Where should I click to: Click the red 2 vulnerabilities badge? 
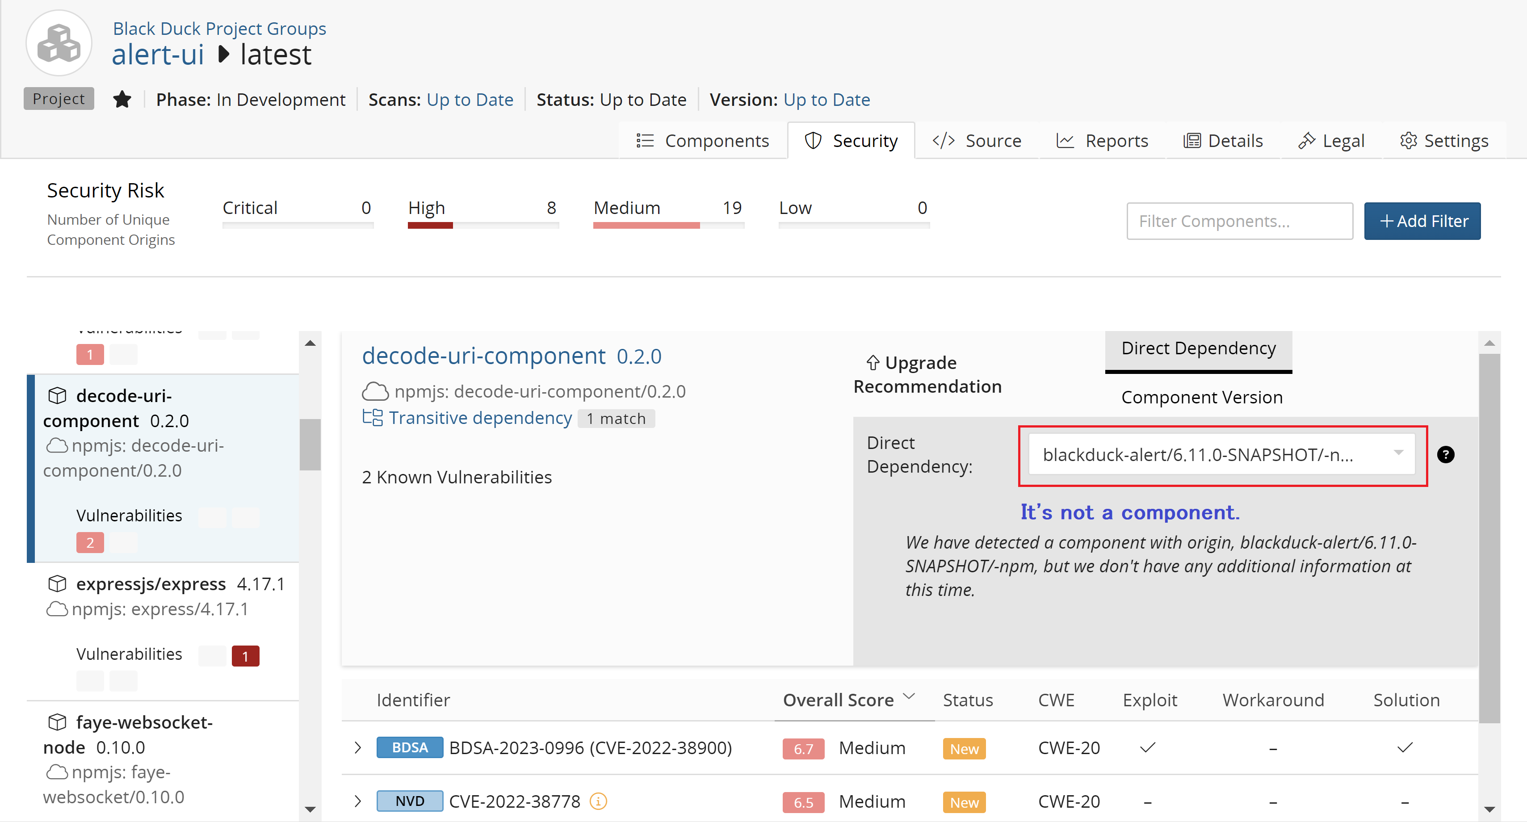[x=90, y=542]
